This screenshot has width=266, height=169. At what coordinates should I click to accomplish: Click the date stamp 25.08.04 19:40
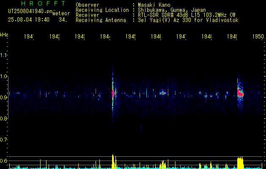[x=29, y=20]
